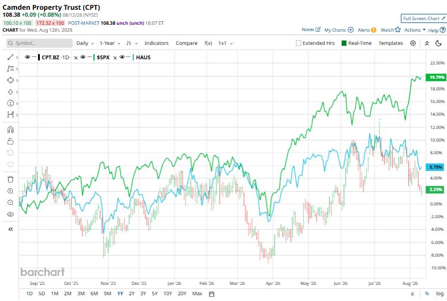This screenshot has height=301, width=447.
Task: Select the Max time range
Action: [197, 294]
